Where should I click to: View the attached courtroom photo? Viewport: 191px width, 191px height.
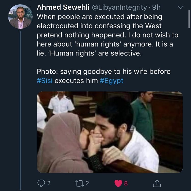[110, 132]
